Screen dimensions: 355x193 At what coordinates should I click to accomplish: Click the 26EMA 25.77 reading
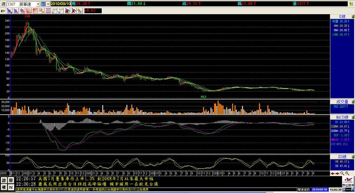point(340,131)
